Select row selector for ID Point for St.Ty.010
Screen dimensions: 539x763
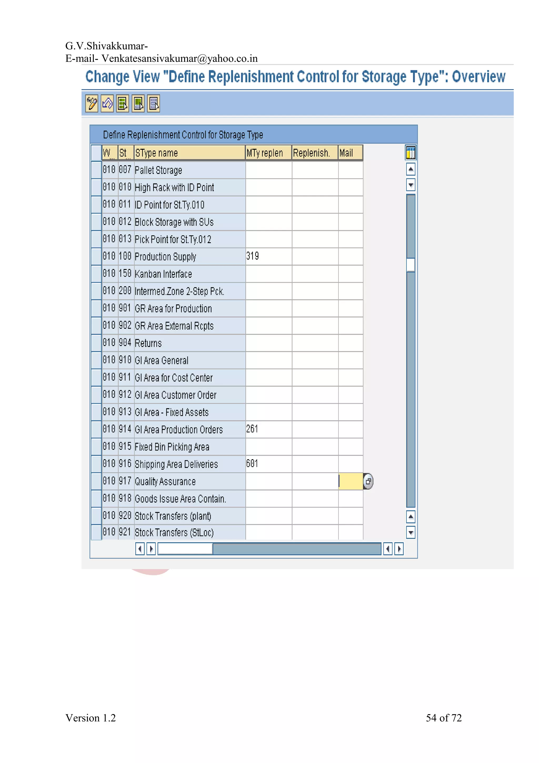pos(96,204)
